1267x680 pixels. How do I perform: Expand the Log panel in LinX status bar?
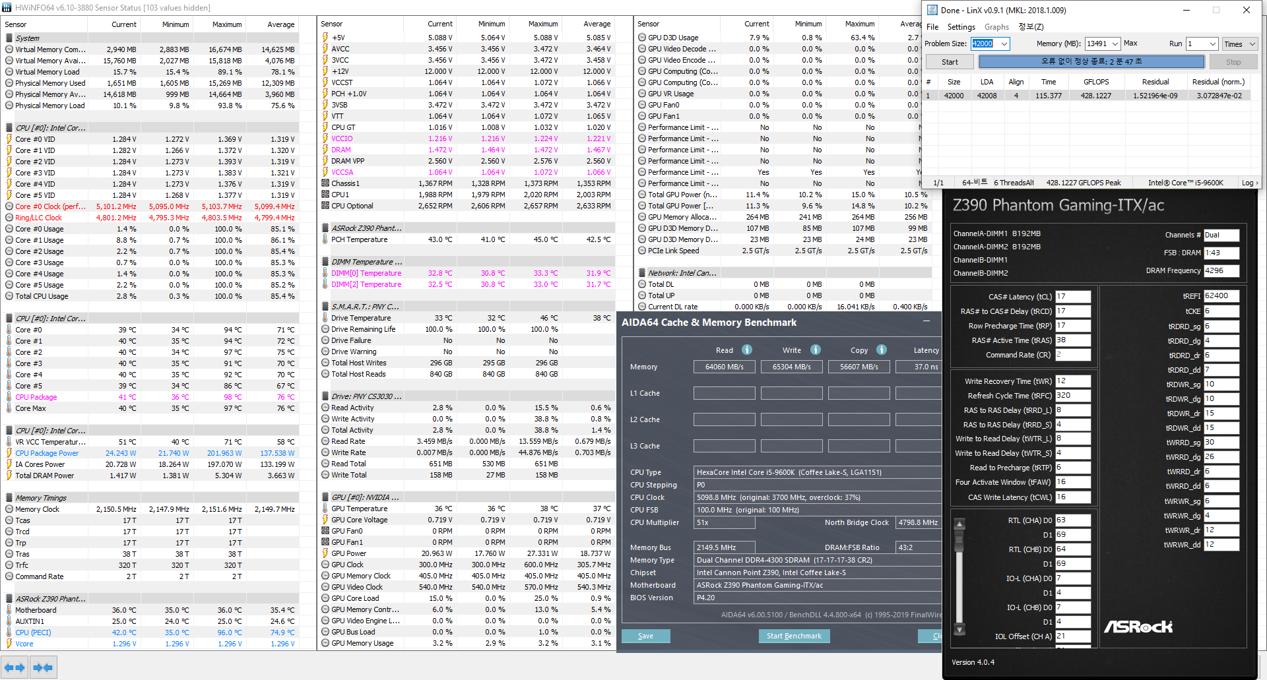pyautogui.click(x=1250, y=183)
